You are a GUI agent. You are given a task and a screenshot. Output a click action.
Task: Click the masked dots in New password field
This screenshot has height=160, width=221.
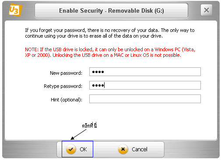[98, 72]
